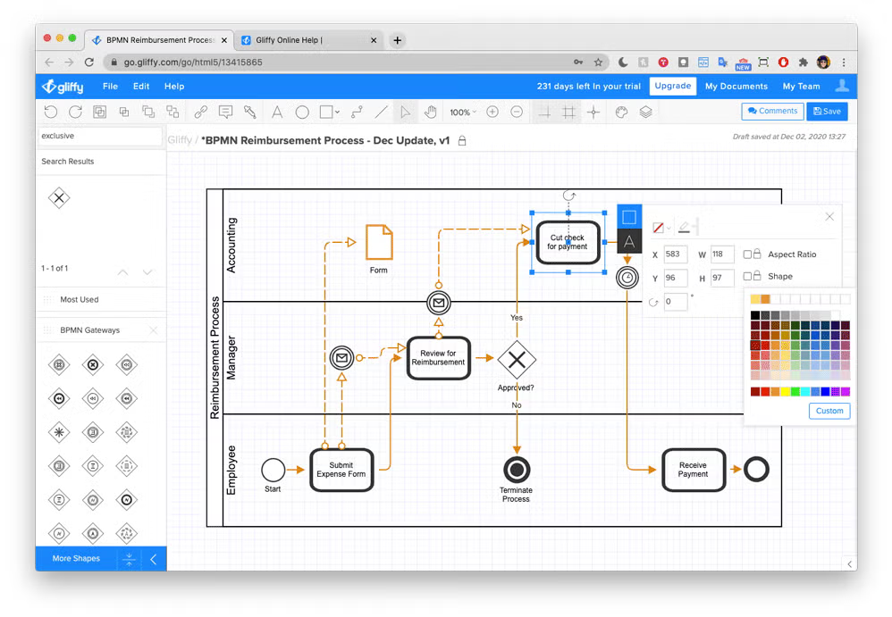Click the Group shapes toolbar icon
This screenshot has width=892, height=617.
[x=99, y=112]
